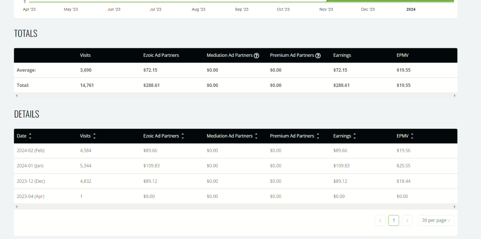The height and width of the screenshot is (239, 481).
Task: Click visits value 4,584
Action: [x=86, y=151]
